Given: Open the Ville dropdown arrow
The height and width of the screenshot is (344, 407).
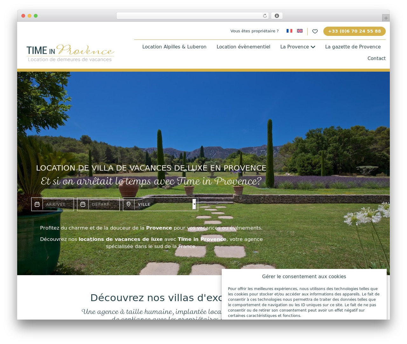Looking at the screenshot, I should [194, 204].
